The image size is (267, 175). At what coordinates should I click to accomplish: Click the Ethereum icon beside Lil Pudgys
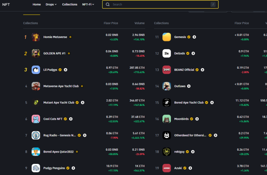tap(65, 70)
